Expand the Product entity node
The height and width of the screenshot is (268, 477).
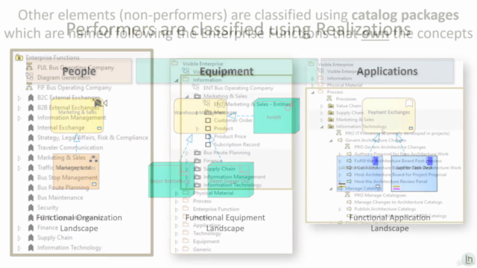pos(198,129)
